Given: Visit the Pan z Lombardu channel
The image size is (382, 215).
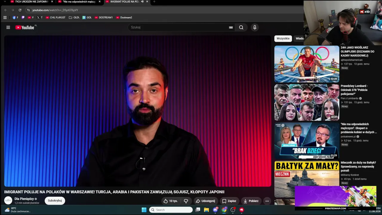Looking at the screenshot, I should (x=349, y=98).
